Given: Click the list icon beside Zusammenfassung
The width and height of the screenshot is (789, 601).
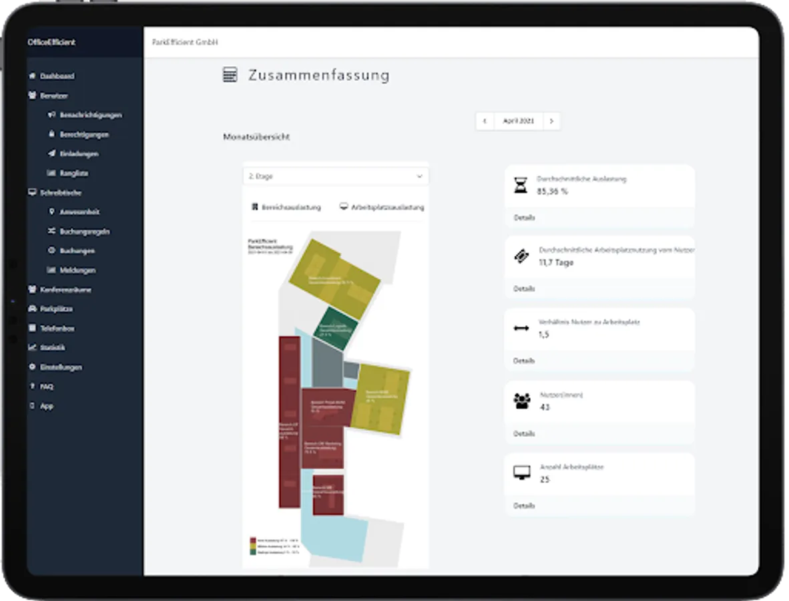Looking at the screenshot, I should pos(230,75).
